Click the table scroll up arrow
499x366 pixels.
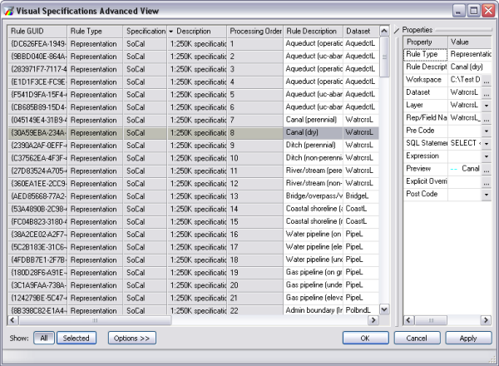tap(384, 31)
